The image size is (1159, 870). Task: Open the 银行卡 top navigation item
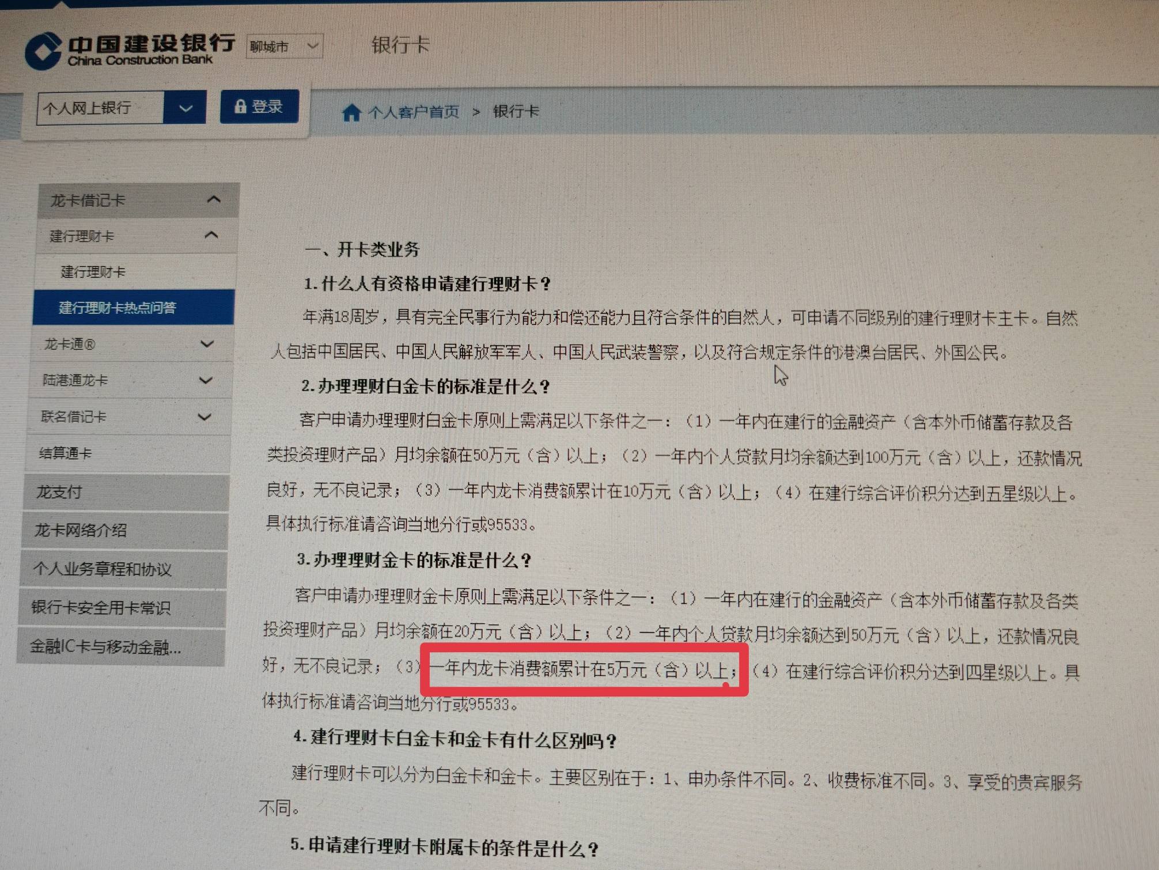400,45
